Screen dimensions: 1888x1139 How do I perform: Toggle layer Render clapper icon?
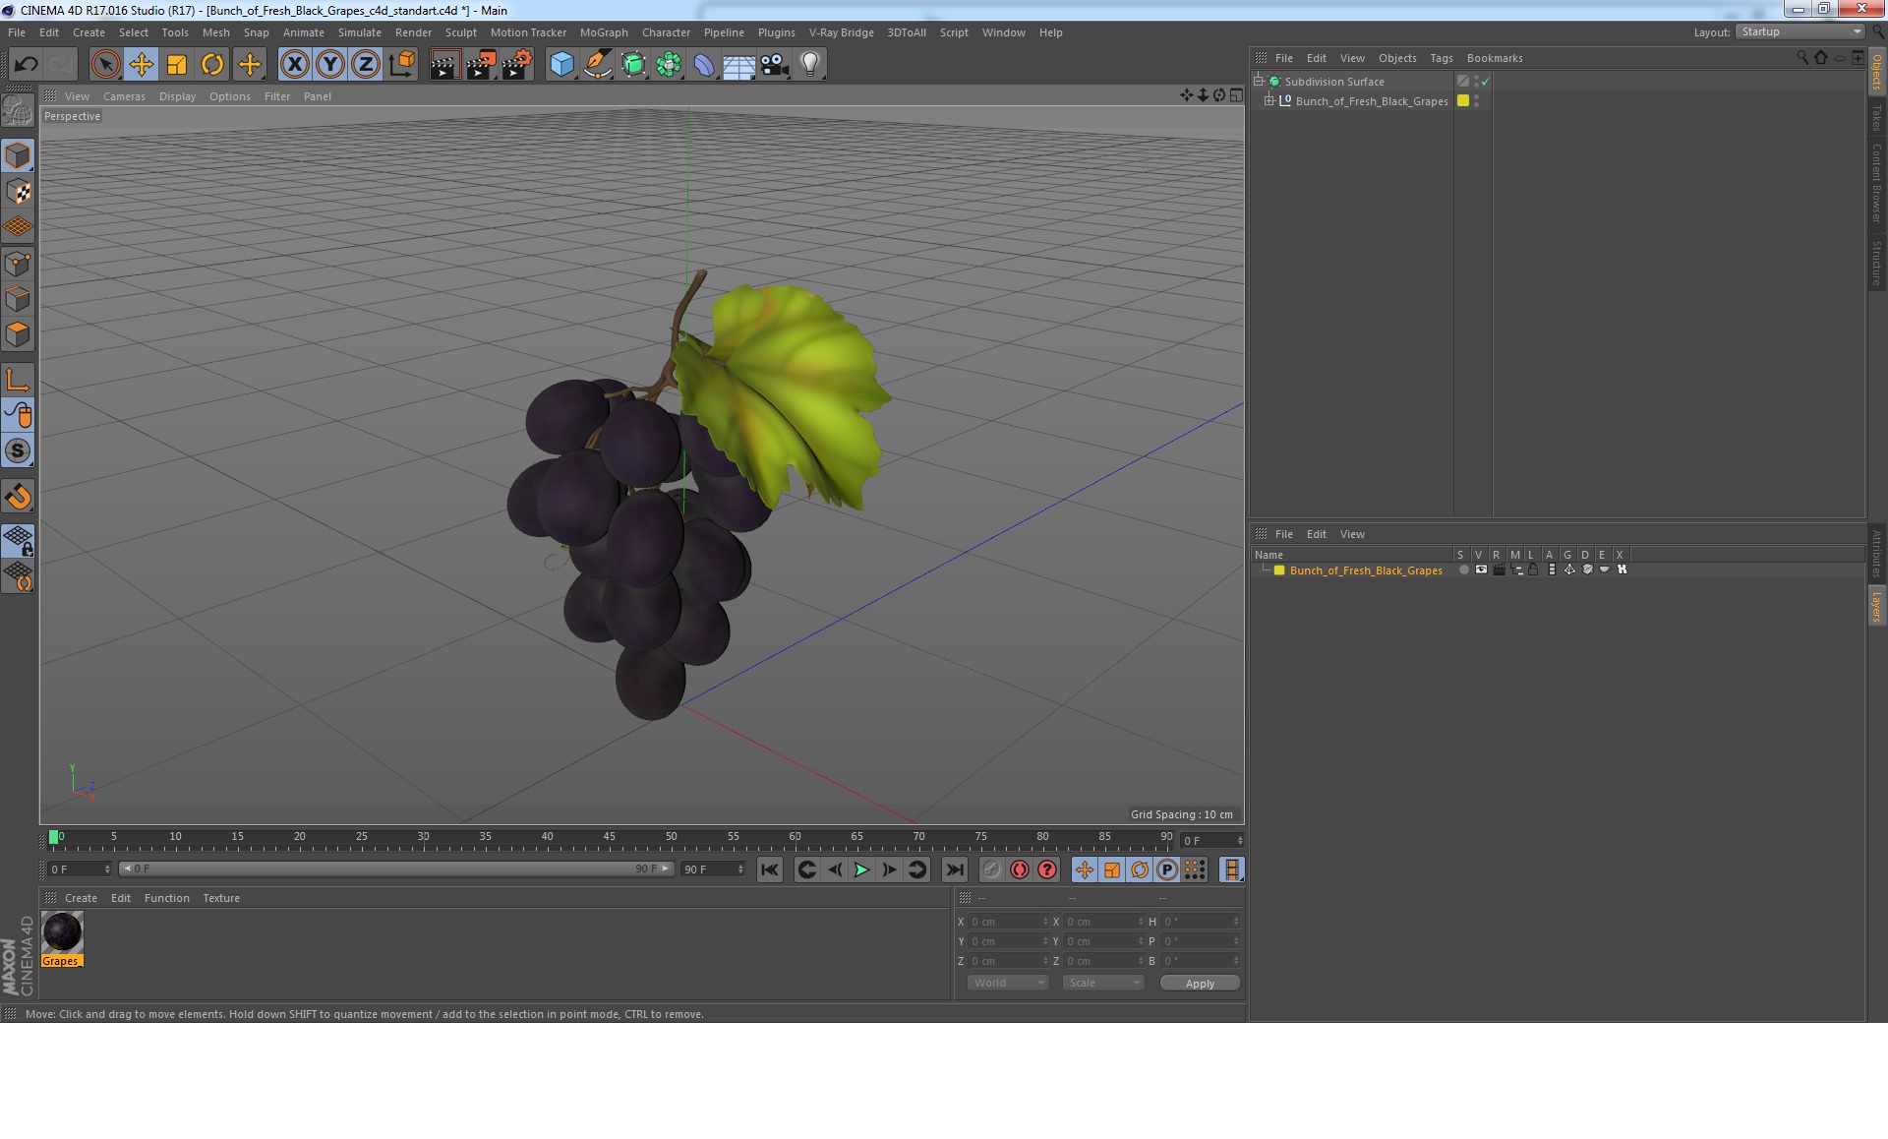click(1499, 569)
